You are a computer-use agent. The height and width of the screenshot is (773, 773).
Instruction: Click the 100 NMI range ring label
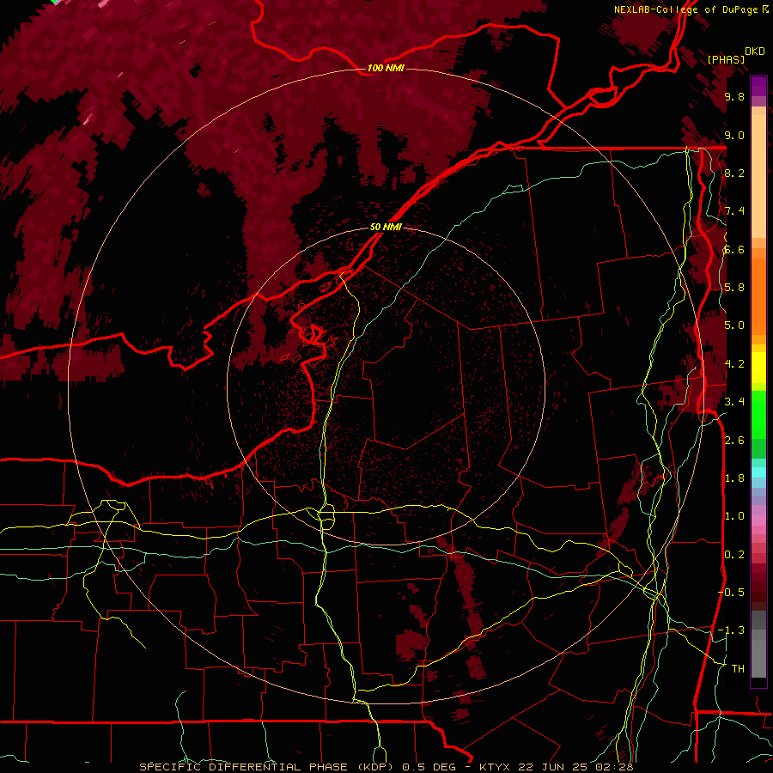click(386, 68)
